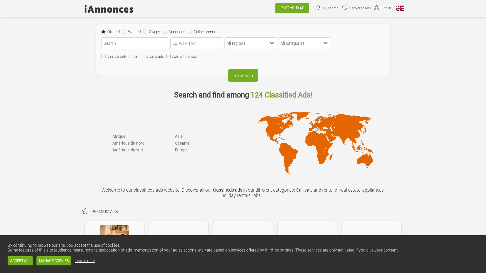Enable Search only in title
Image resolution: width=486 pixels, height=273 pixels.
pos(103,56)
